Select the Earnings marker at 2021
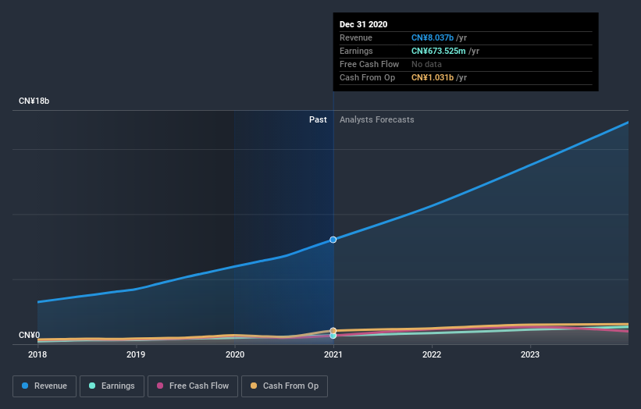The width and height of the screenshot is (641, 409). click(x=333, y=336)
